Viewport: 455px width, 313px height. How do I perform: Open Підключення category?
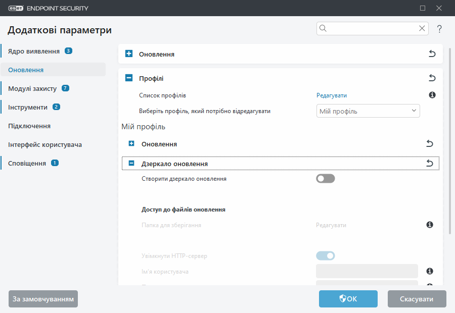coord(29,126)
